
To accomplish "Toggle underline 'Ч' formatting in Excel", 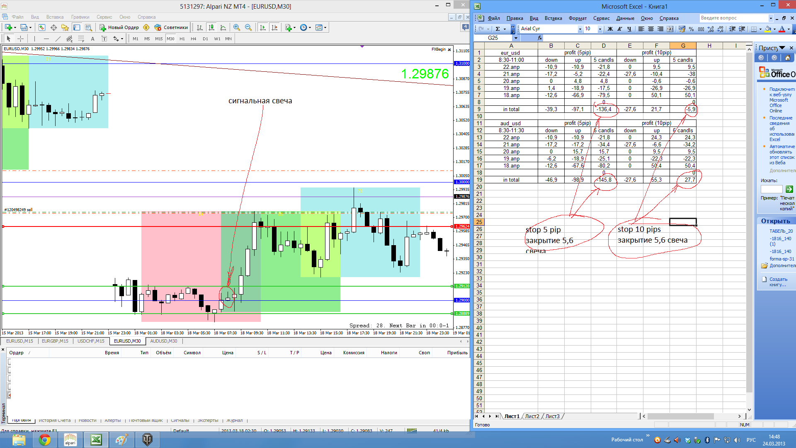I will click(x=629, y=29).
